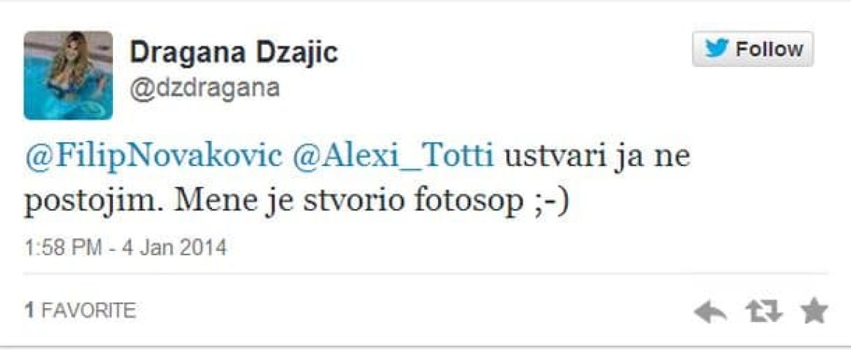This screenshot has height=350, width=851.
Task: Open the 1:58 PM timestamp permalink
Action: pos(62,248)
